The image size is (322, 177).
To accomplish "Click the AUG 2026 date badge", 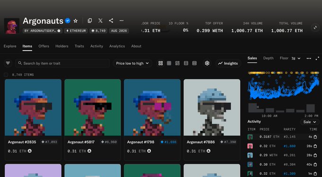I will pos(119,31).
